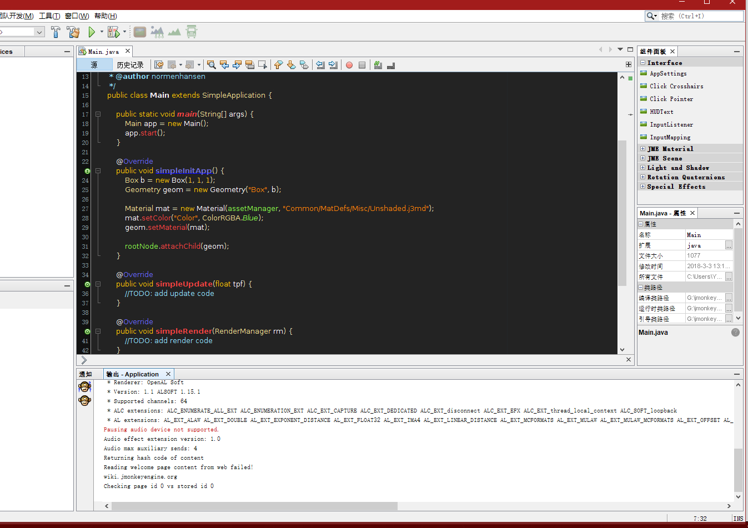The image size is (748, 528).
Task: Click the monkey notification icon in output panel
Action: (84, 387)
